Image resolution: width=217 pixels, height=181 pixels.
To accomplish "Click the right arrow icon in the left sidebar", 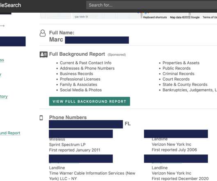I will pyautogui.click(x=2, y=26).
